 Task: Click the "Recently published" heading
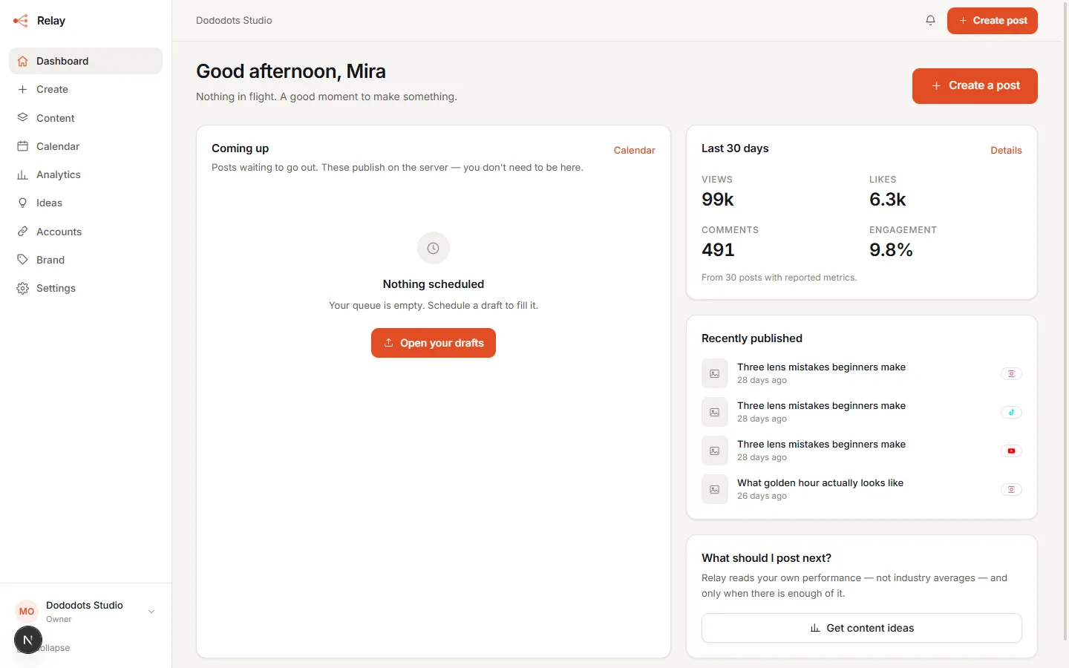(752, 338)
